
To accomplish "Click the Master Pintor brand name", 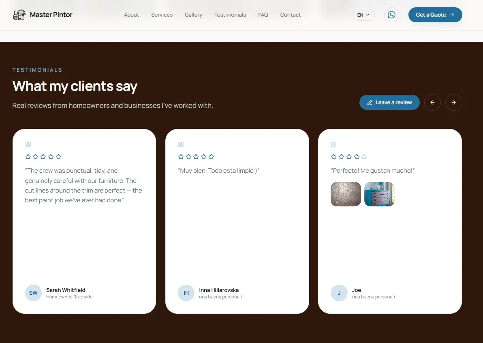I will coord(51,15).
